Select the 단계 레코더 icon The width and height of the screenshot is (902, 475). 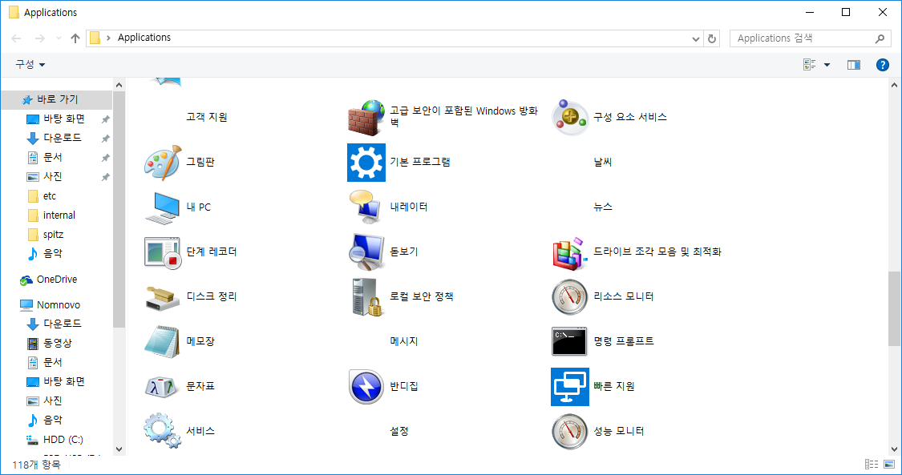163,252
